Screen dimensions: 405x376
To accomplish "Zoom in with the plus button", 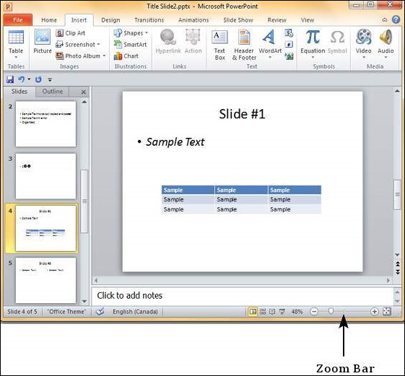I will pyautogui.click(x=374, y=312).
